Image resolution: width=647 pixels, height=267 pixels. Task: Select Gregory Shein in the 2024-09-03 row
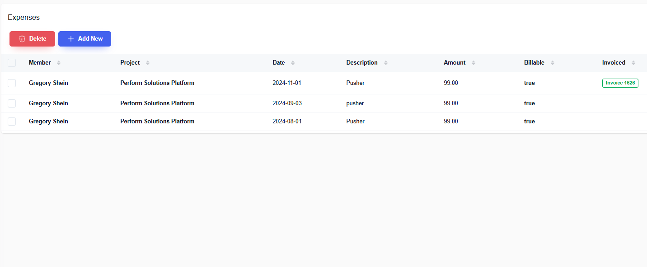point(48,103)
